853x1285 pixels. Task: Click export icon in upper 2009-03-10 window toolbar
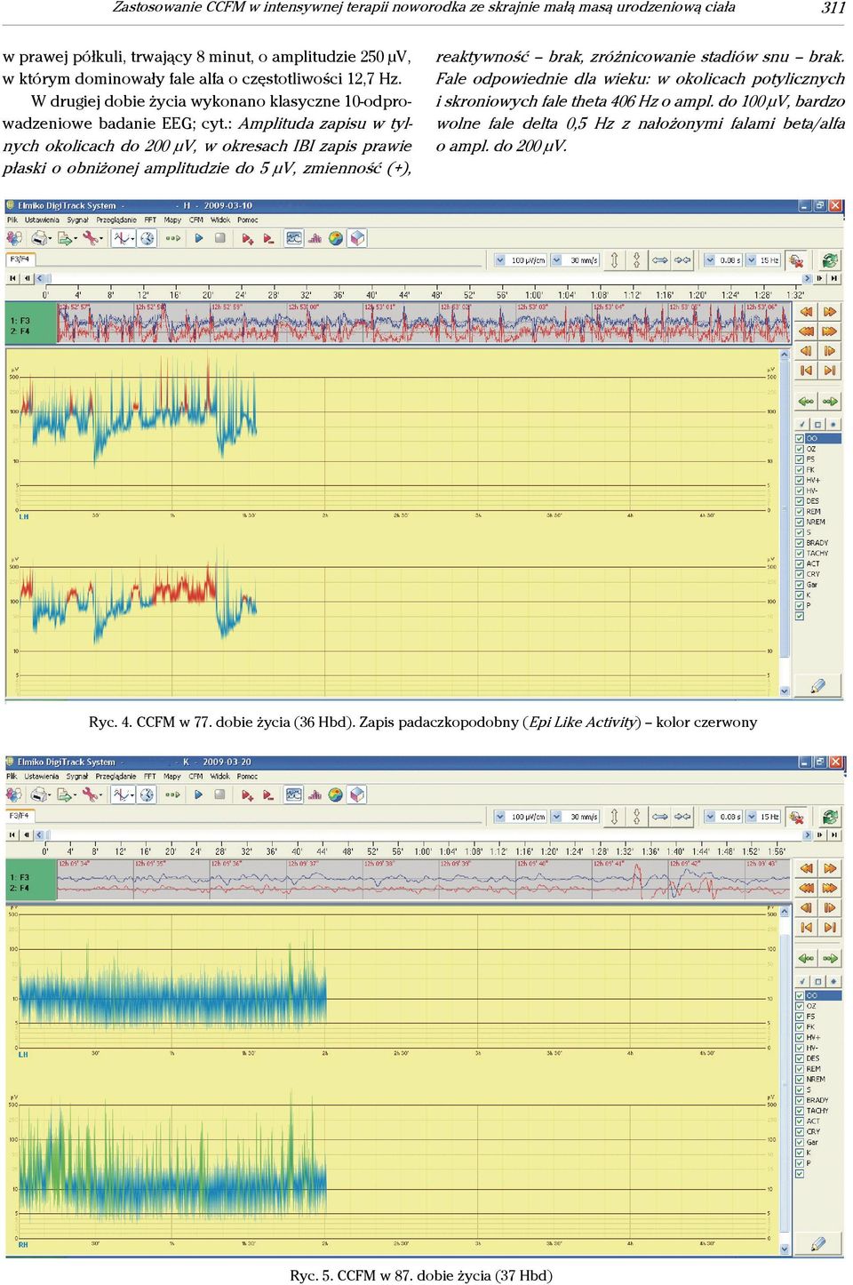click(x=67, y=238)
